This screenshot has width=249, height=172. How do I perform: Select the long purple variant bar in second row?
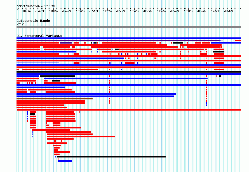118,40
